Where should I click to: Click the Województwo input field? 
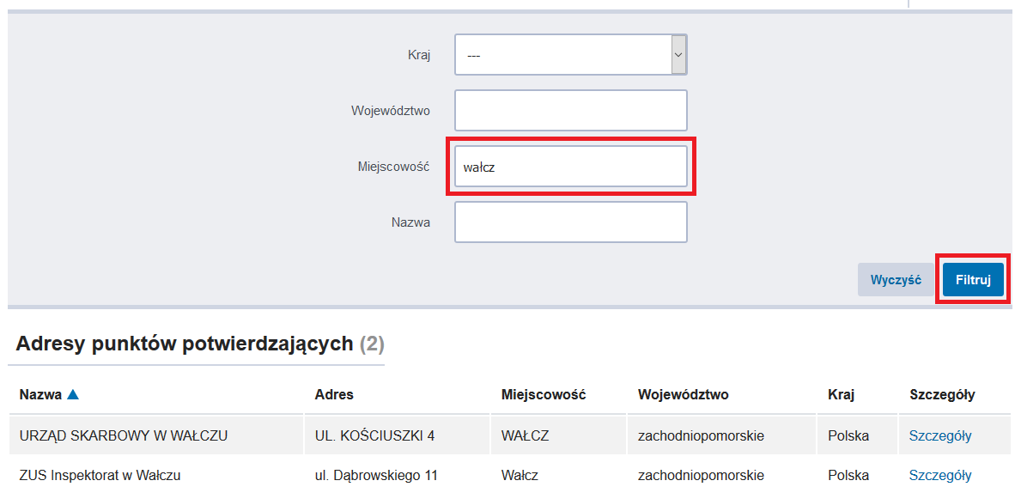tap(570, 111)
